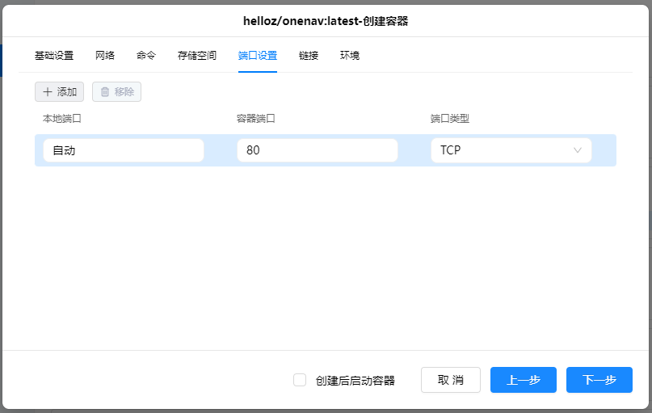652x413 pixels.
Task: Click the active 端口设置 tab
Action: tap(258, 56)
